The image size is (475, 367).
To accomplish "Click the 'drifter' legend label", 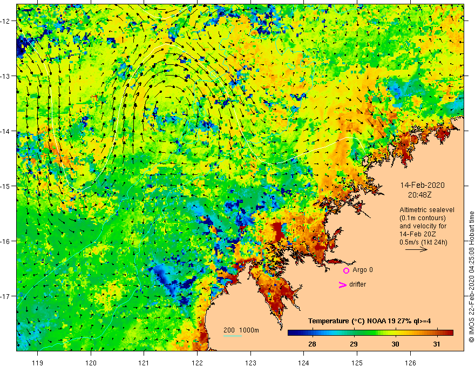I will tap(357, 284).
